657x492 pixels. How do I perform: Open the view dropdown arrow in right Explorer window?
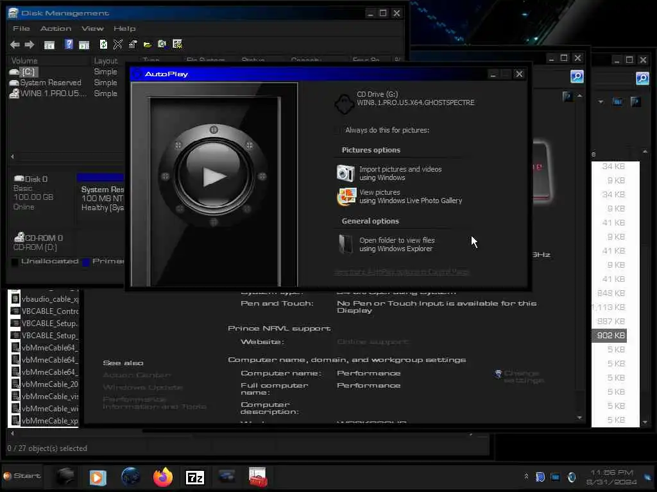601,102
